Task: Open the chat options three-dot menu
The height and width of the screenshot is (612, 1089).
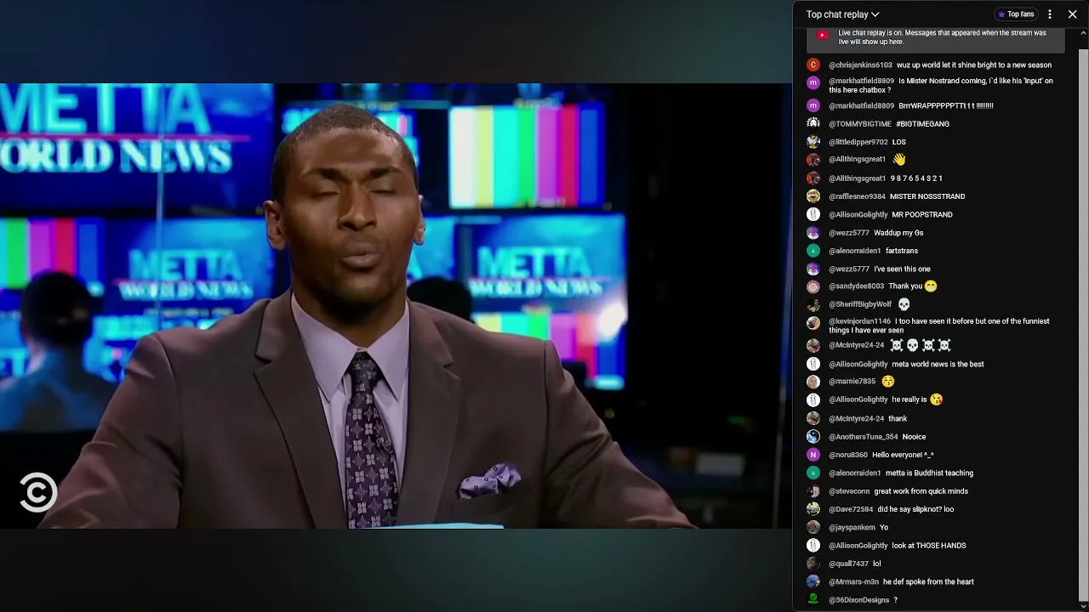Action: [1050, 14]
